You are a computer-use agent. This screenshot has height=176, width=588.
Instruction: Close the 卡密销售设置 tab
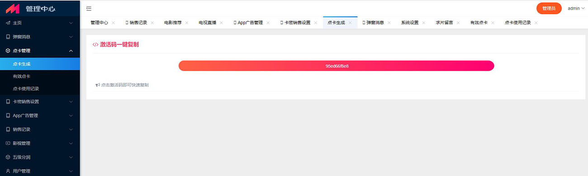316,23
